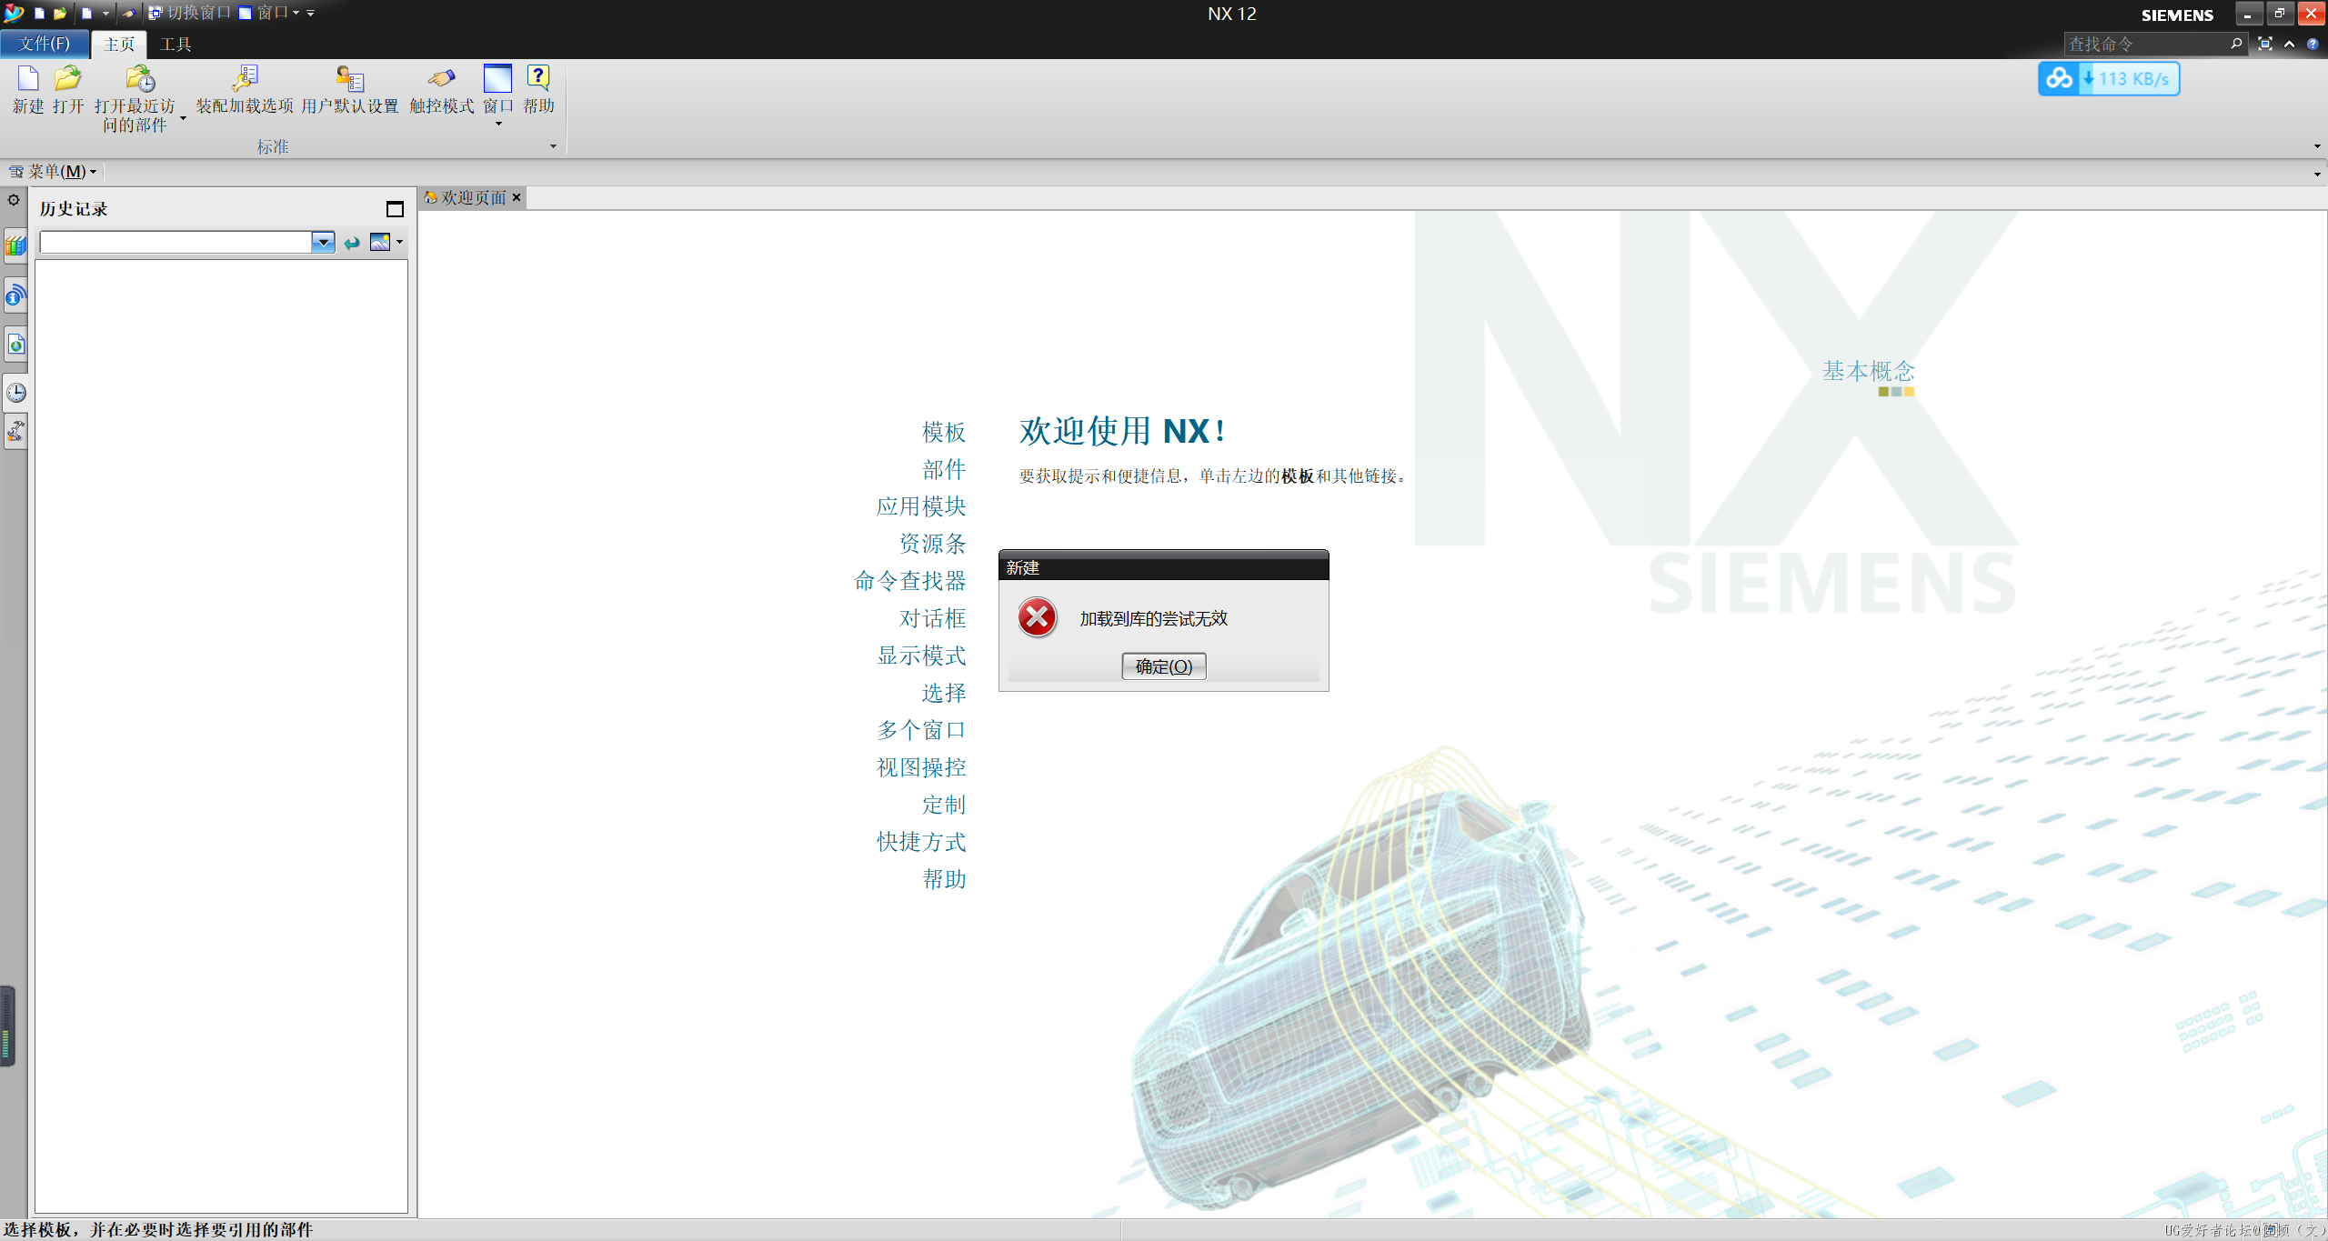
Task: Open the 定制 welcome link
Action: 944,805
